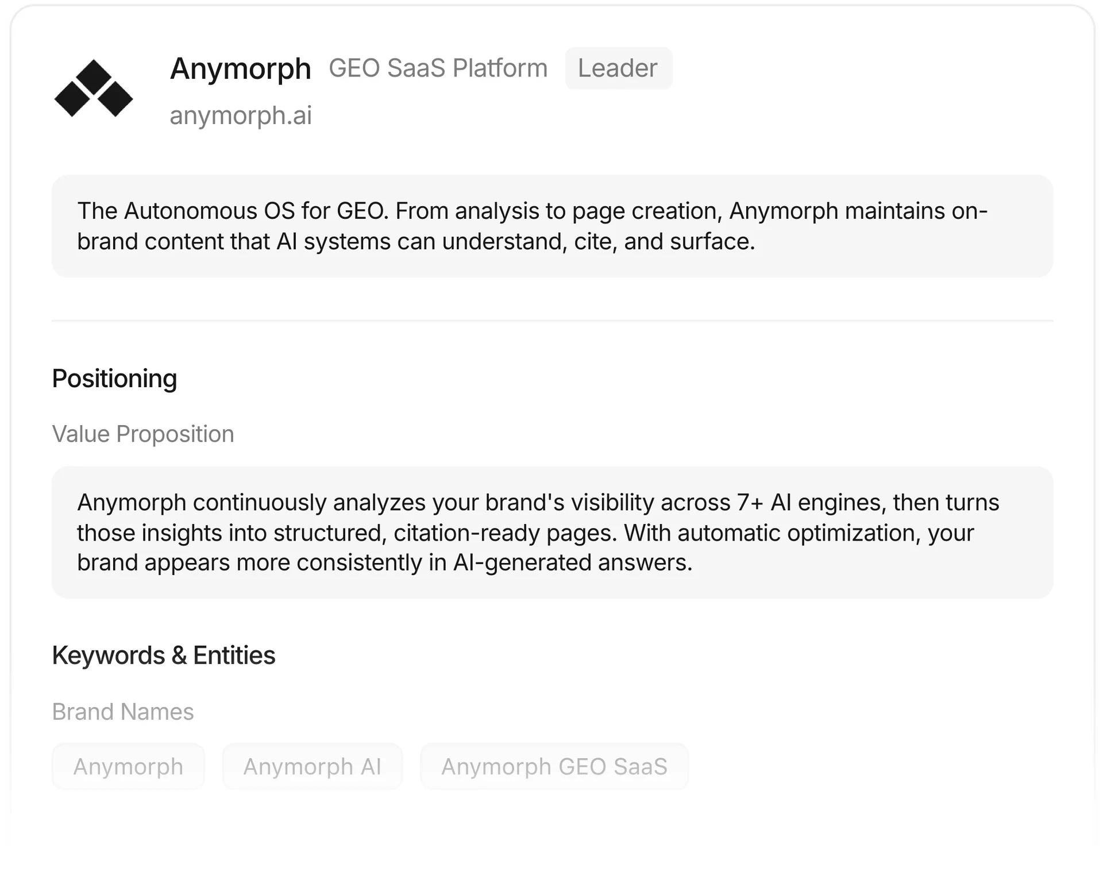Collapse the Keywords & Entities section
The height and width of the screenshot is (887, 1103).
(x=164, y=654)
